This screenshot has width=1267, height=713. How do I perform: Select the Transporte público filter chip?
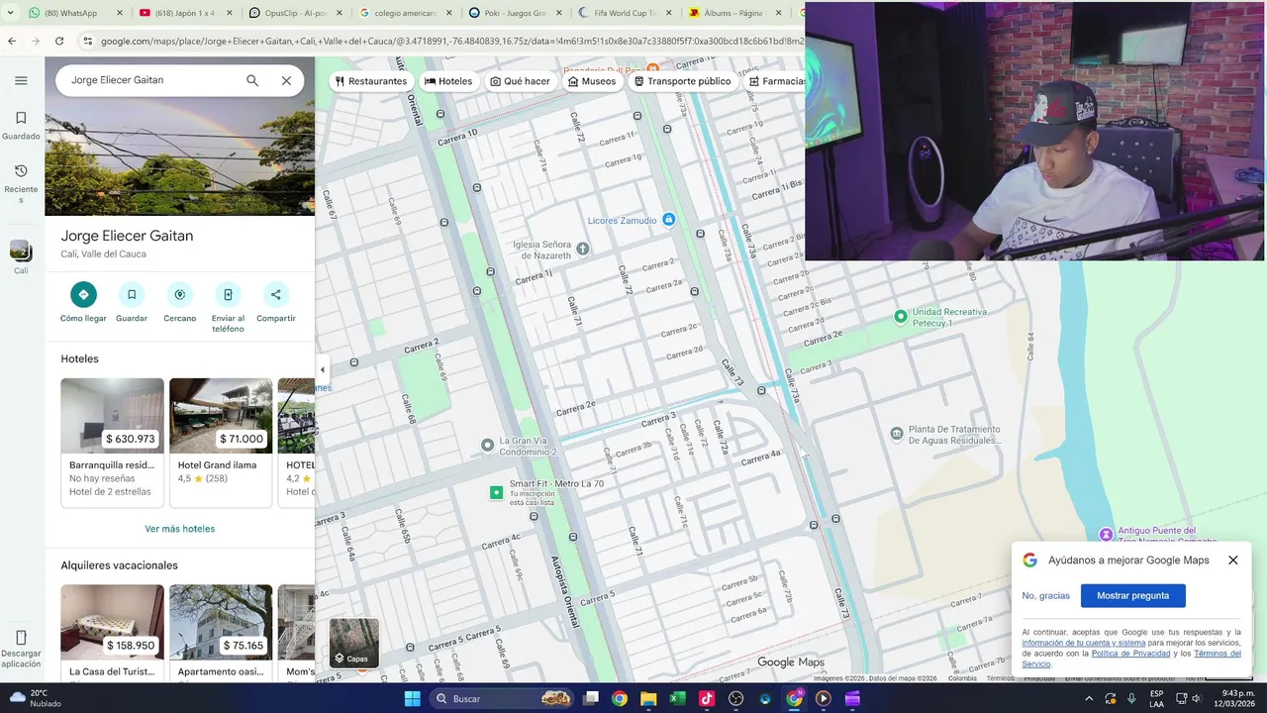pos(683,81)
